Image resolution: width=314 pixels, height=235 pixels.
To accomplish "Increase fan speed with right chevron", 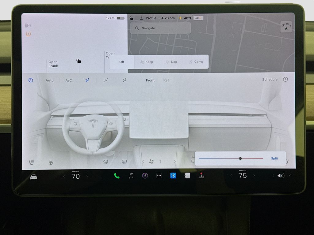I will pyautogui.click(x=175, y=162).
